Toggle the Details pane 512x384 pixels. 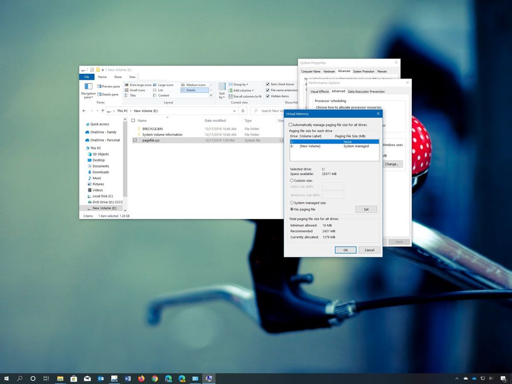click(109, 94)
